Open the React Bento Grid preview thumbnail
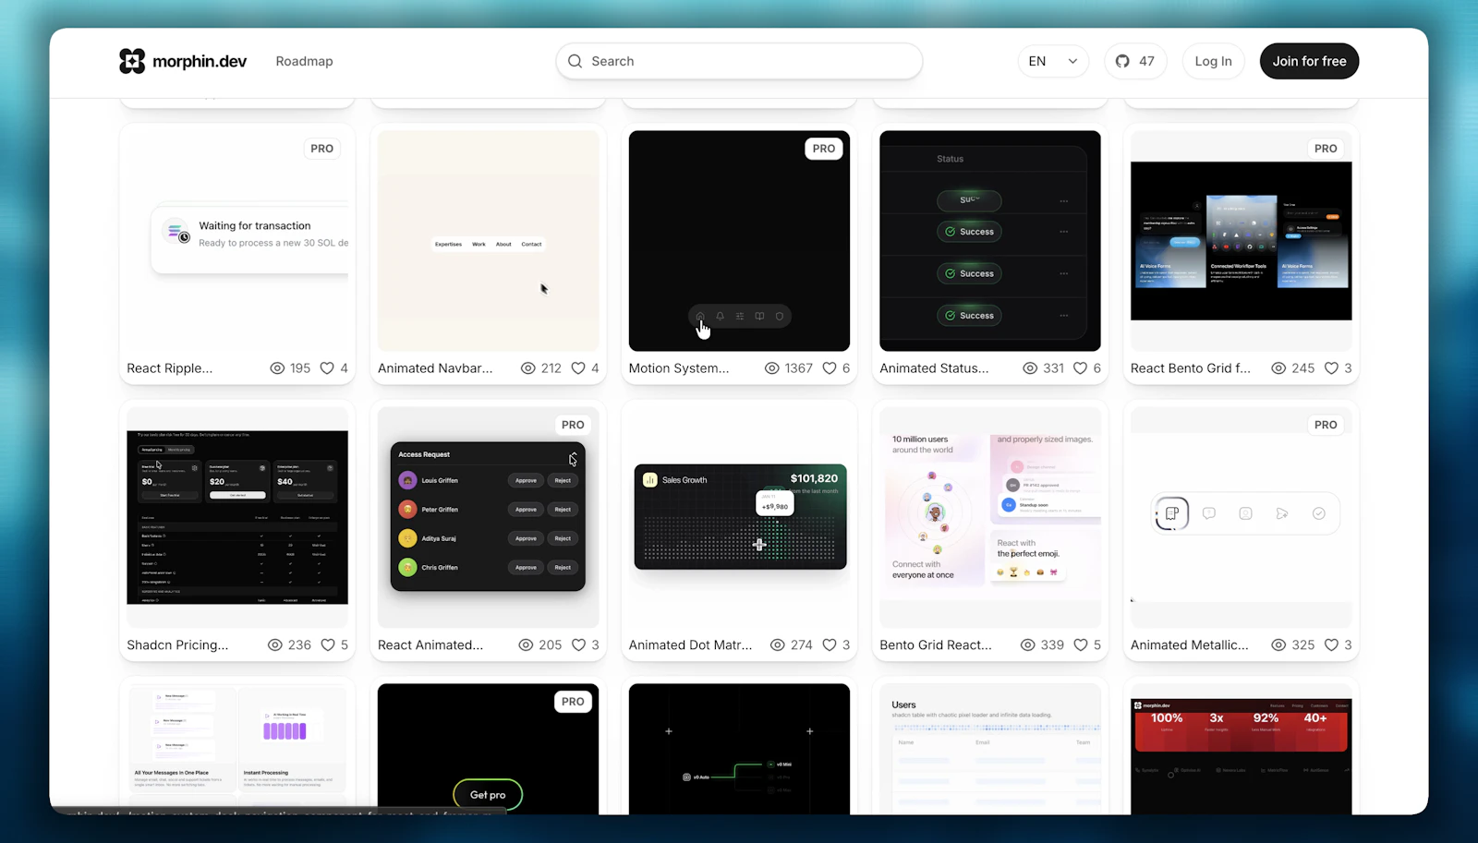The height and width of the screenshot is (843, 1478). [x=1242, y=241]
